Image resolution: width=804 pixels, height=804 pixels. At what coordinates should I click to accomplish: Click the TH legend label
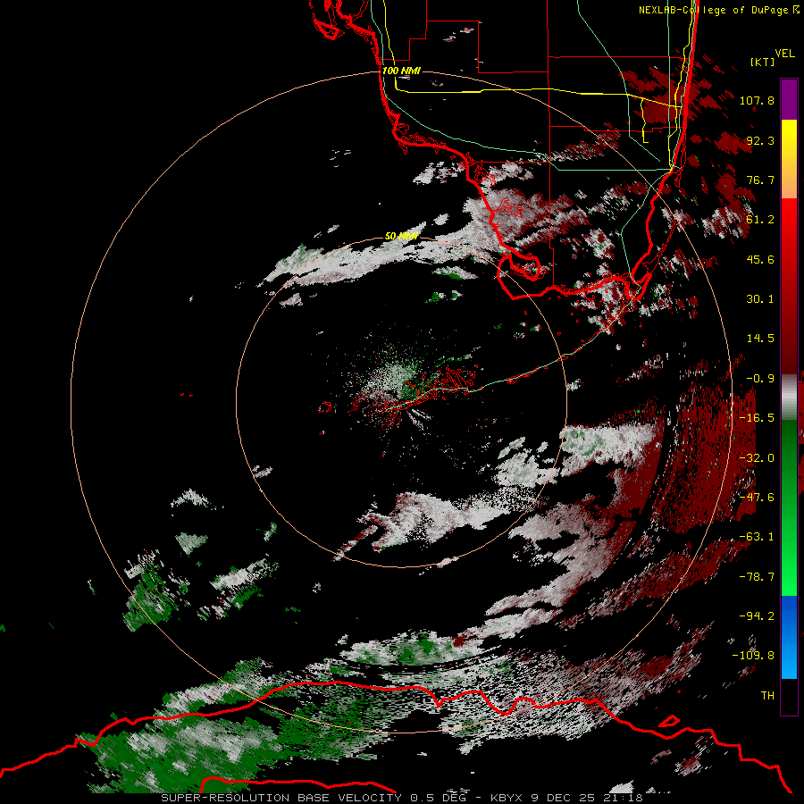767,696
